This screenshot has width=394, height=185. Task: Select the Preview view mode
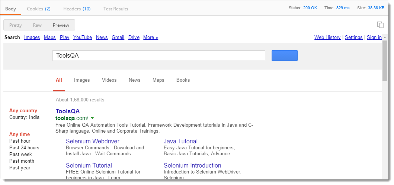pos(61,25)
